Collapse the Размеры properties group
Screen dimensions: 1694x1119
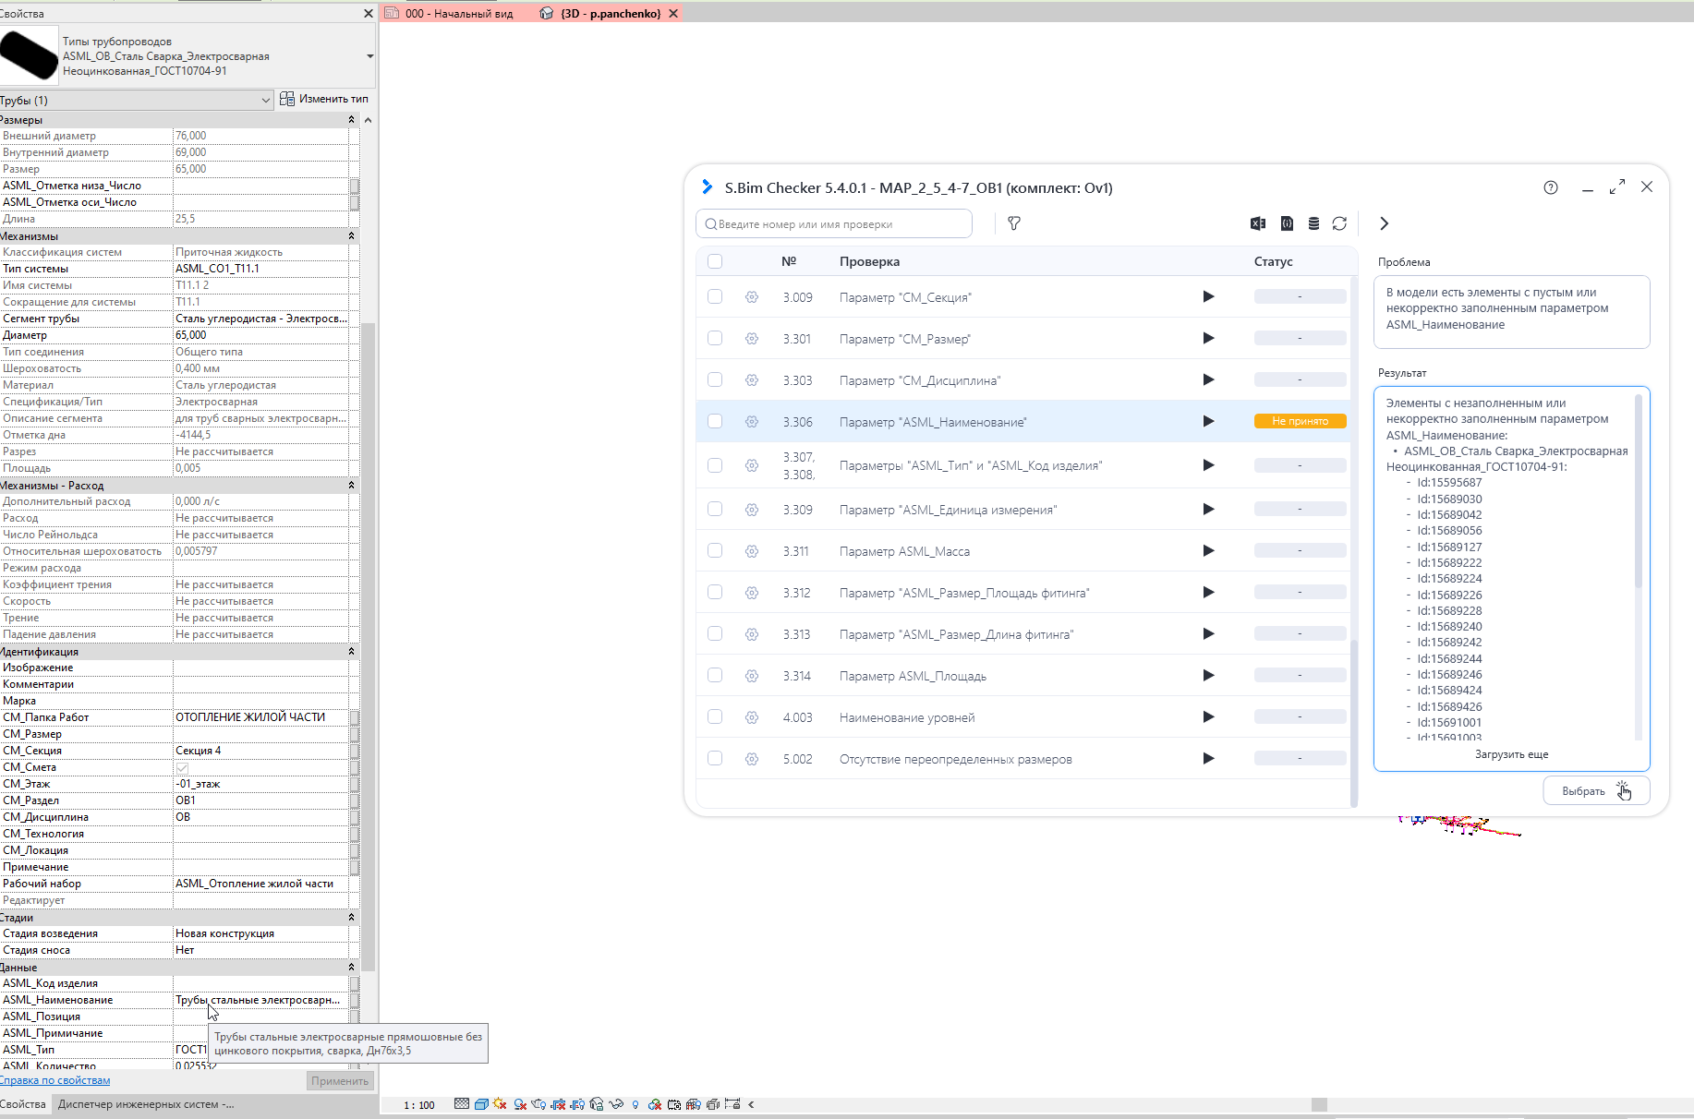351,120
